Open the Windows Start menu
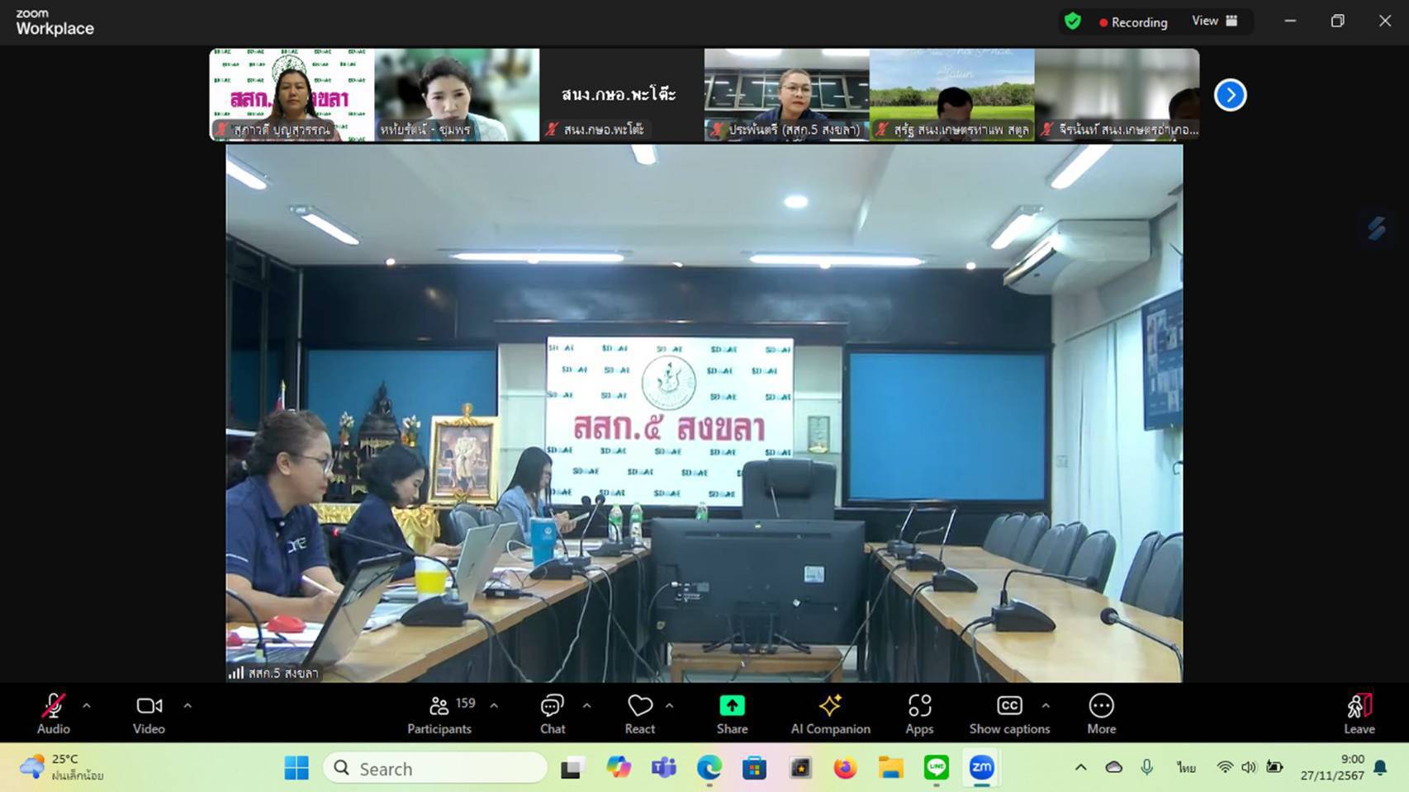Screen dimensions: 1409x792 (x=297, y=768)
